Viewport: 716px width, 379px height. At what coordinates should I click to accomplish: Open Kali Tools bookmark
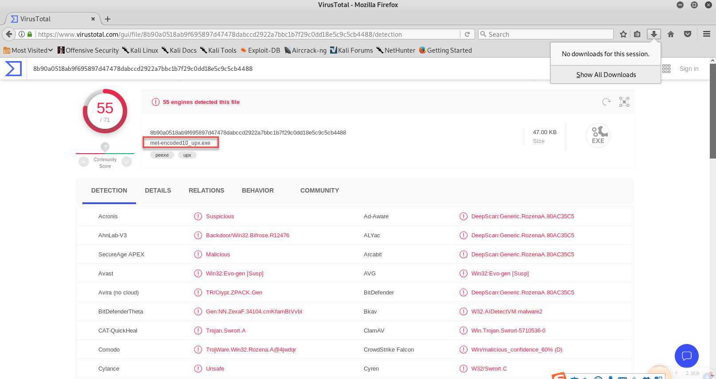coord(218,50)
